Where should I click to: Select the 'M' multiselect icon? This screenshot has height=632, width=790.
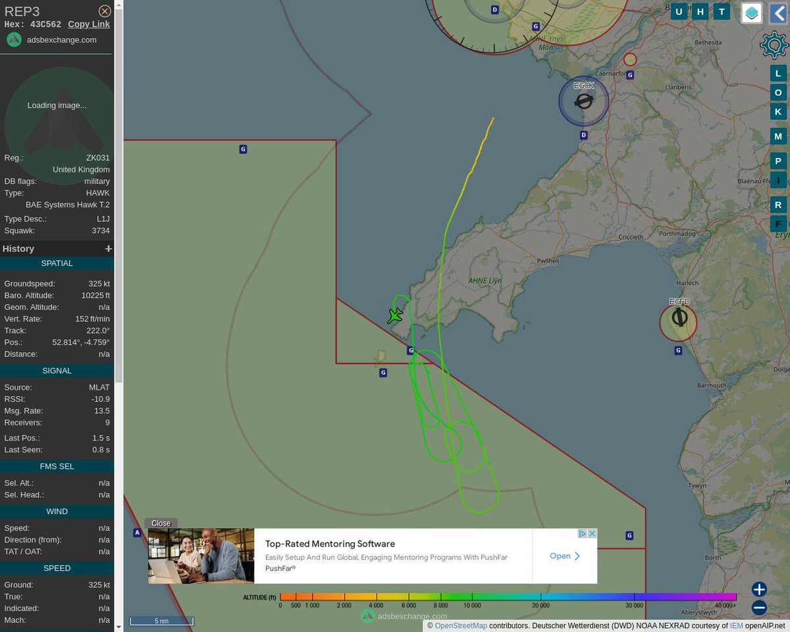coord(777,136)
